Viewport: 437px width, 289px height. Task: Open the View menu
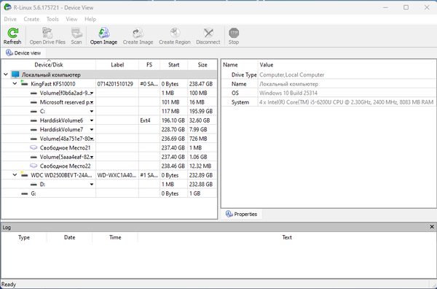click(71, 19)
